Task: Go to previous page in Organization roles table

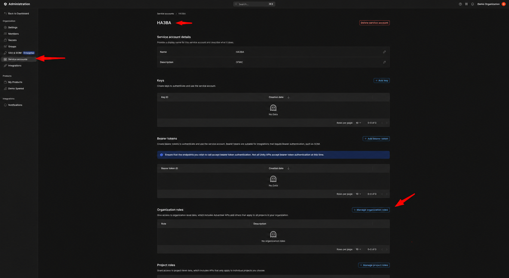Action: (382, 250)
